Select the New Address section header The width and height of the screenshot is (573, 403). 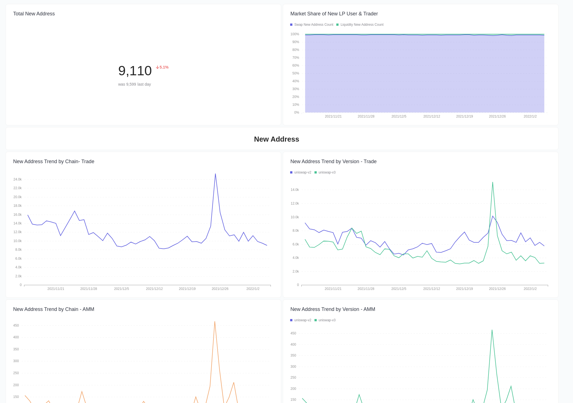(276, 139)
